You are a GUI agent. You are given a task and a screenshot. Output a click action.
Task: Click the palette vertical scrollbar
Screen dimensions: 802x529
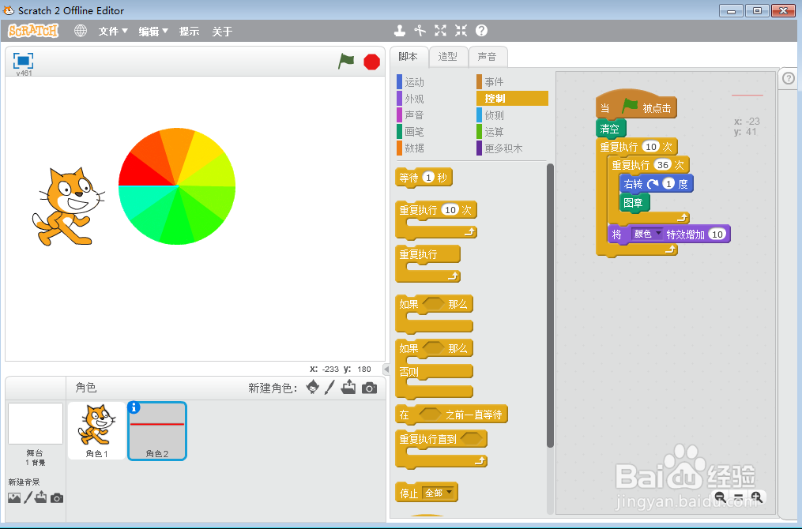coord(551,306)
